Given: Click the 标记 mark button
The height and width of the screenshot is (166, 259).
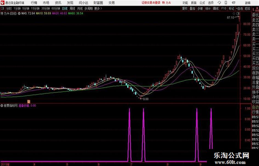Looking at the screenshot, I should coord(231,8).
